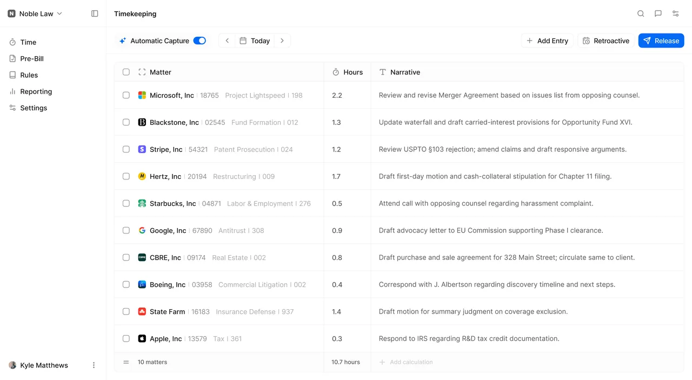The width and height of the screenshot is (692, 380).
Task: Collapse the sidebar panel icon
Action: [x=95, y=14]
